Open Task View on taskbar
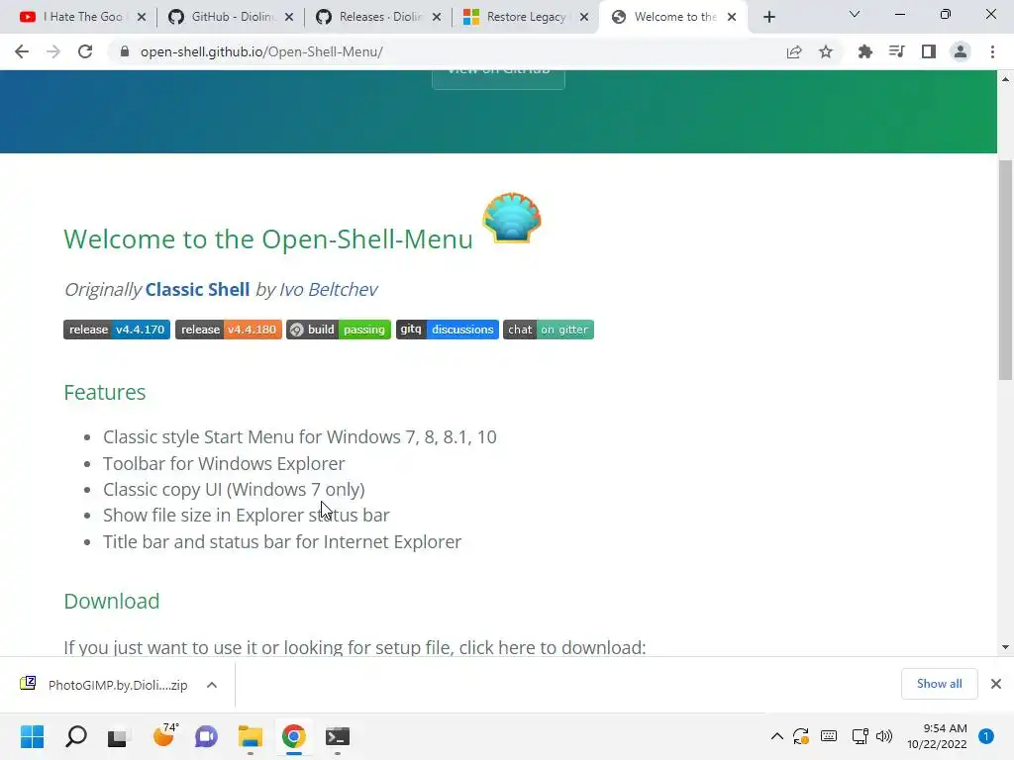Screen dimensions: 1014x760 point(119,736)
